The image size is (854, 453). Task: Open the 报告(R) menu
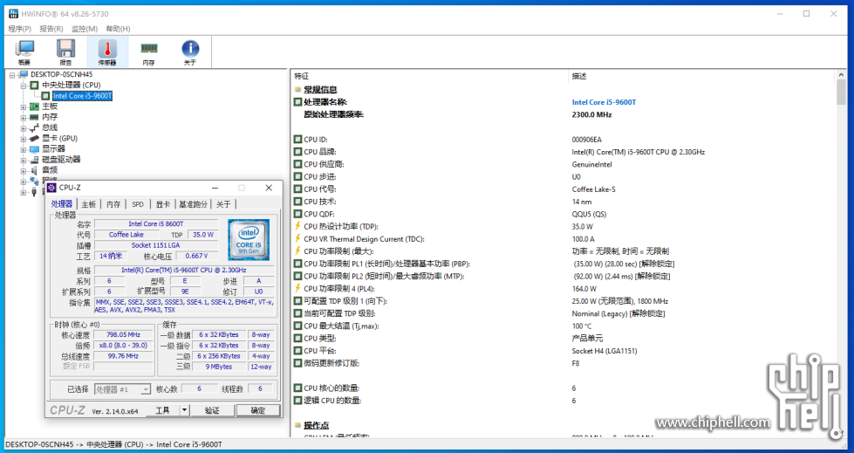point(51,29)
